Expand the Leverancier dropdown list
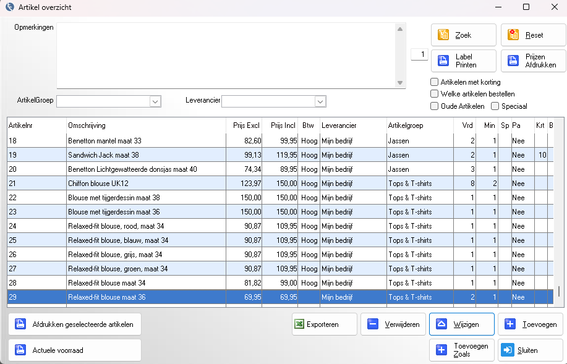Viewport: 567px width, 364px height. 320,101
